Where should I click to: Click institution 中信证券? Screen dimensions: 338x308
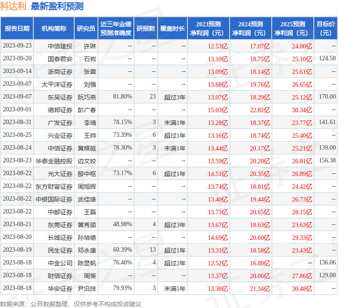tap(60, 148)
